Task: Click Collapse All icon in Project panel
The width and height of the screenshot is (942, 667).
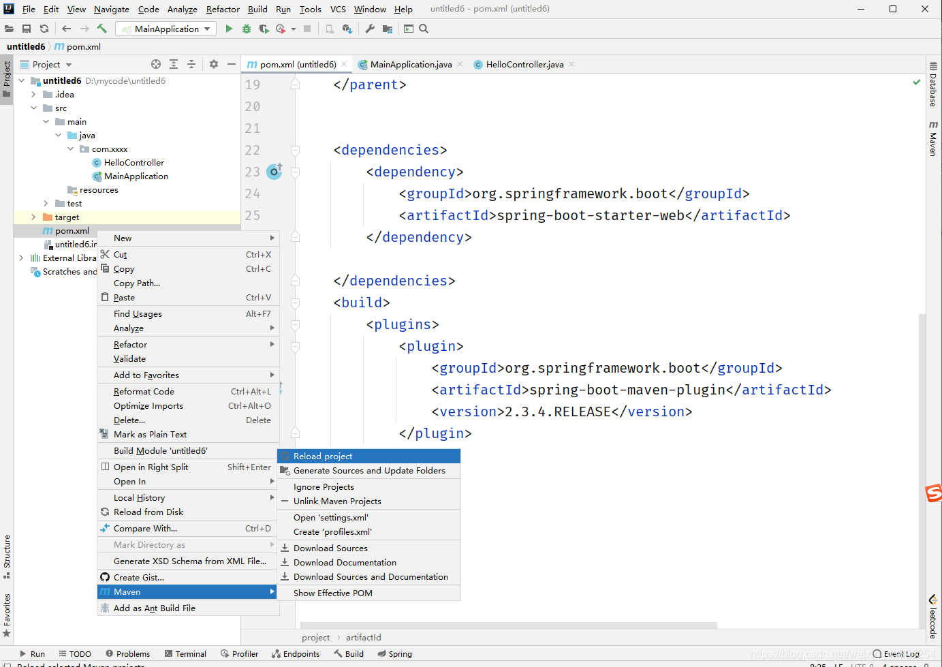Action: pos(191,64)
